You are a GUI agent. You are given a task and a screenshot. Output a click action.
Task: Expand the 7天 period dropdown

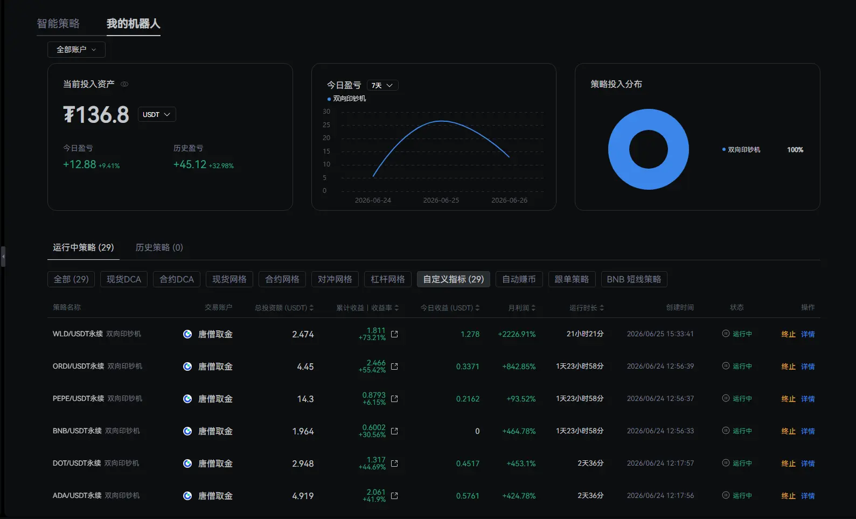click(382, 85)
